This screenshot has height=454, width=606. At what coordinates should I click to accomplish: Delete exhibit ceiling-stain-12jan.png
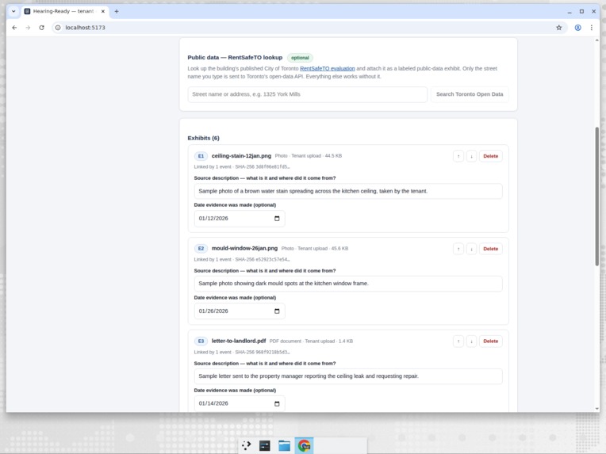point(491,156)
